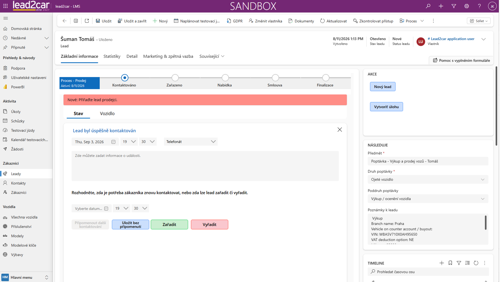Click the GDPR toolbar button

(235, 21)
